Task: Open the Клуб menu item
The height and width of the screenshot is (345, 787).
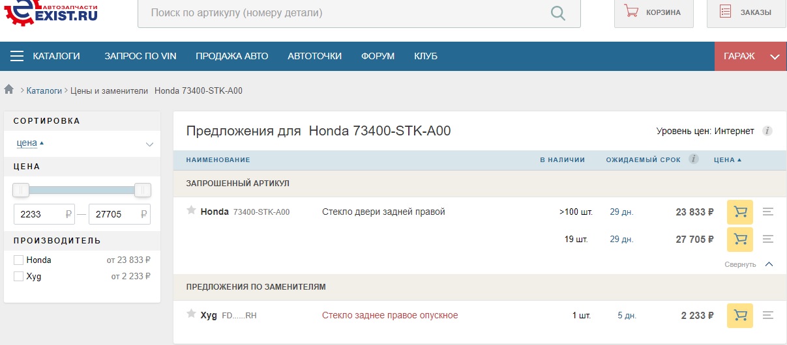Action: [426, 57]
